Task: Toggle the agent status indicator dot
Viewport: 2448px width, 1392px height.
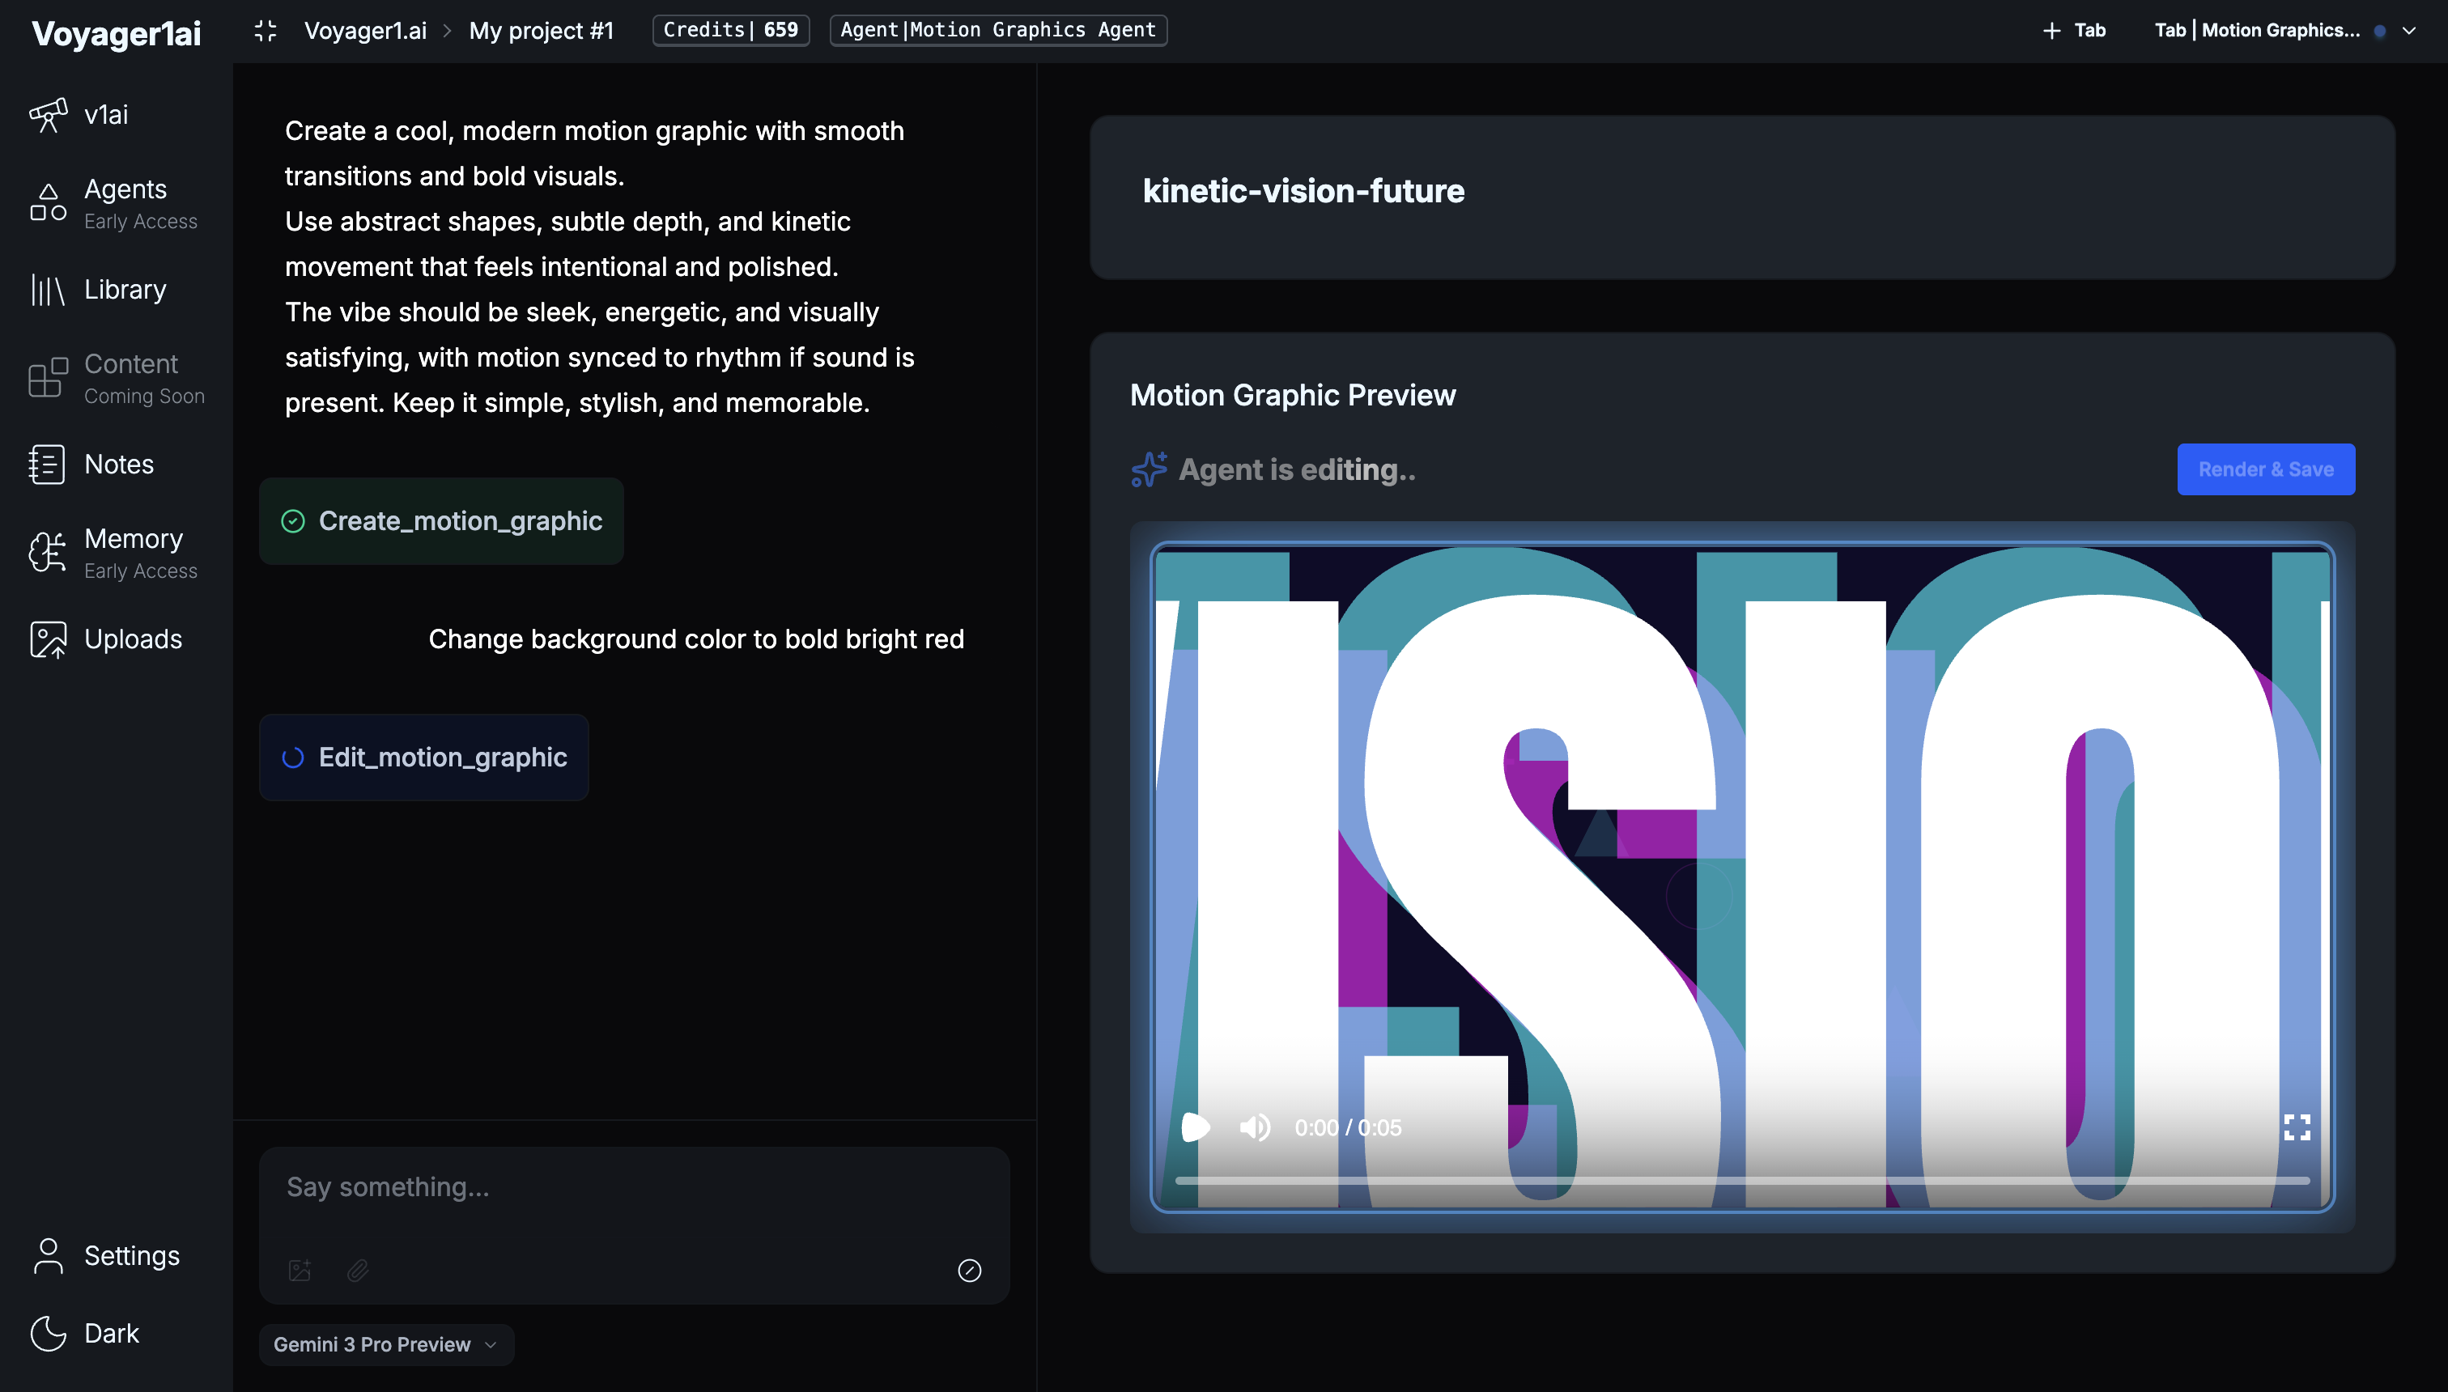Action: click(2378, 30)
